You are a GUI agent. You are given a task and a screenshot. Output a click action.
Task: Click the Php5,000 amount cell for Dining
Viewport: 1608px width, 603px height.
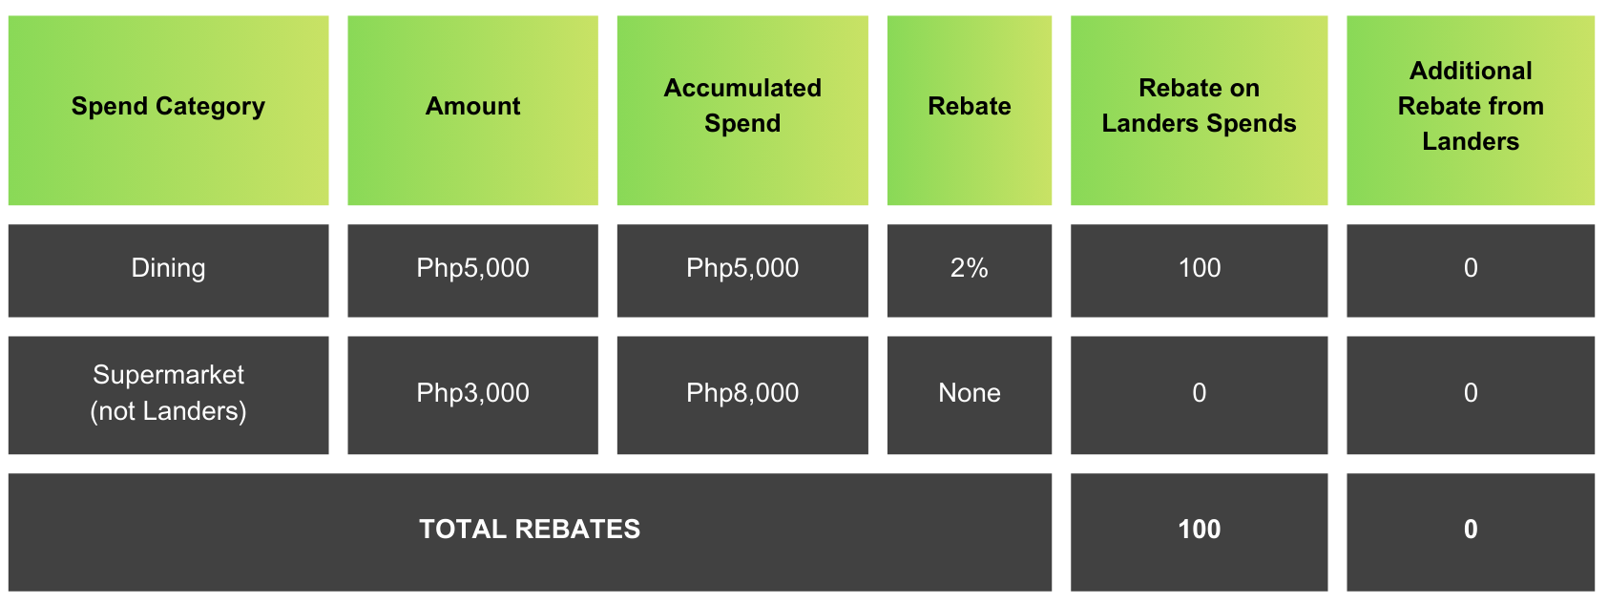472,268
